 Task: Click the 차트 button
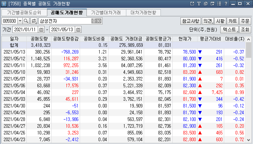tap(233, 21)
